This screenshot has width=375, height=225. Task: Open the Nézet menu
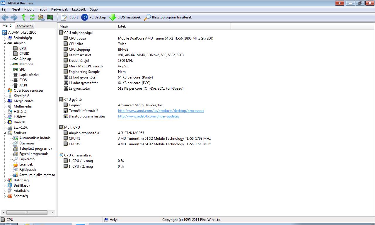16,9
